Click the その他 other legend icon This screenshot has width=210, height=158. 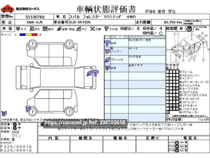click(106, 29)
